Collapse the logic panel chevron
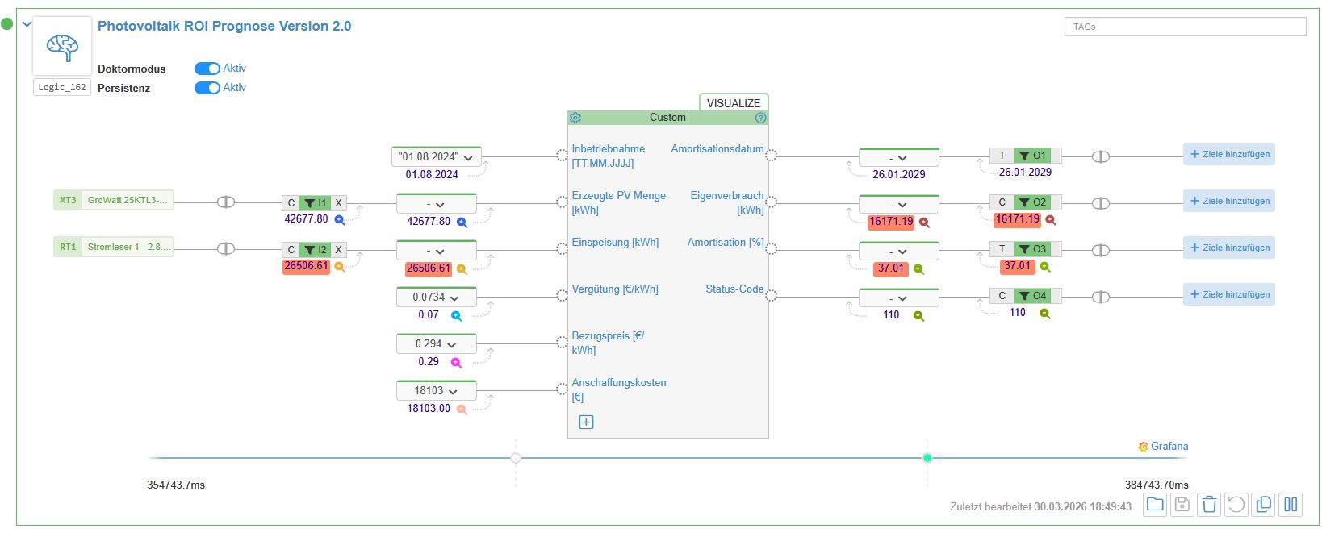 27,24
